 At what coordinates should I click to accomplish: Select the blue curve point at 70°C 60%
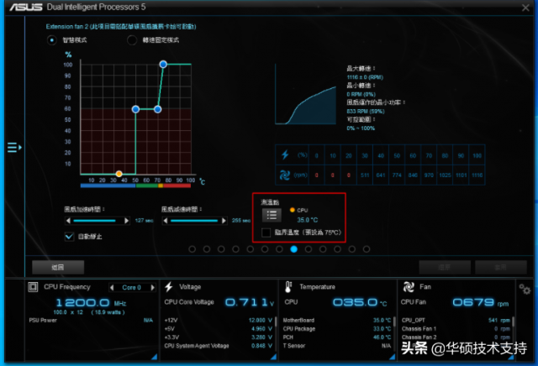click(x=157, y=109)
